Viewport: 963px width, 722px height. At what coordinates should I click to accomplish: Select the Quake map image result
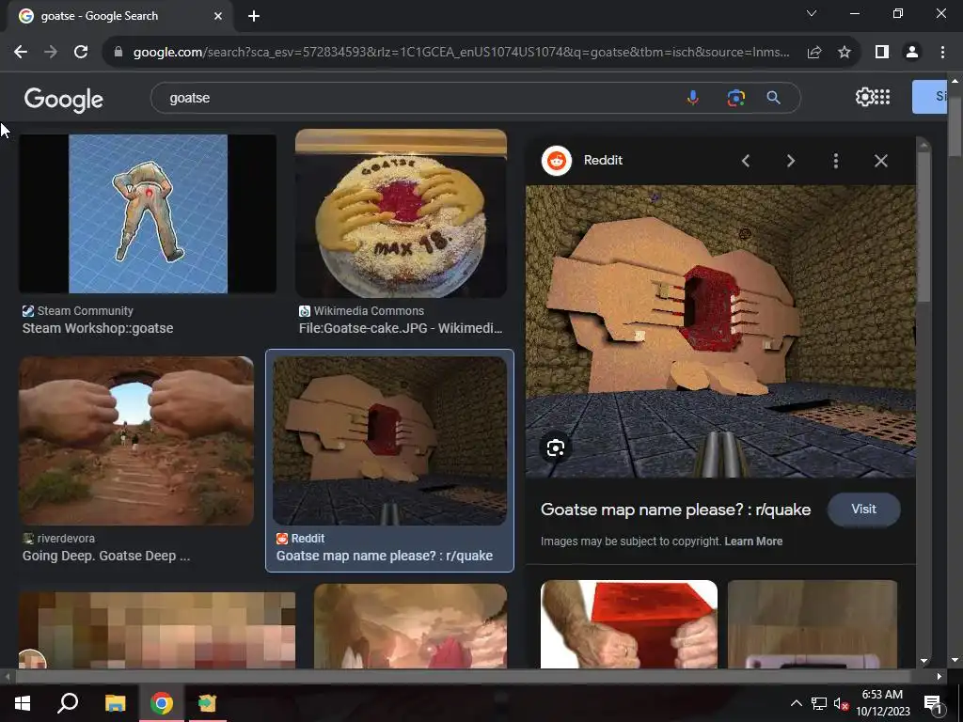pos(389,441)
